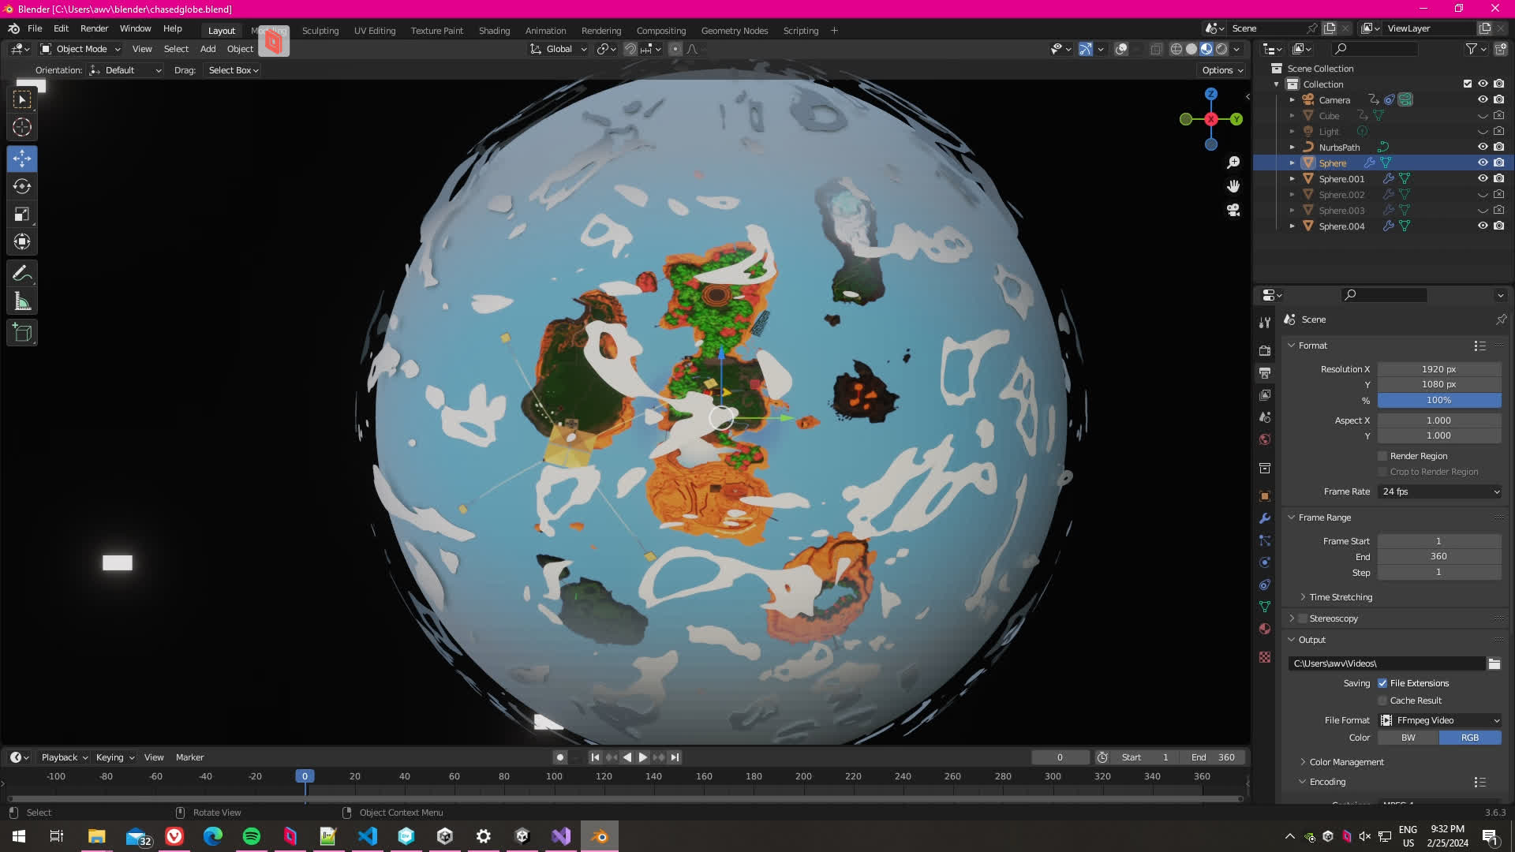Switch to the Shading workspace tab
Image resolution: width=1515 pixels, height=852 pixels.
tap(494, 31)
